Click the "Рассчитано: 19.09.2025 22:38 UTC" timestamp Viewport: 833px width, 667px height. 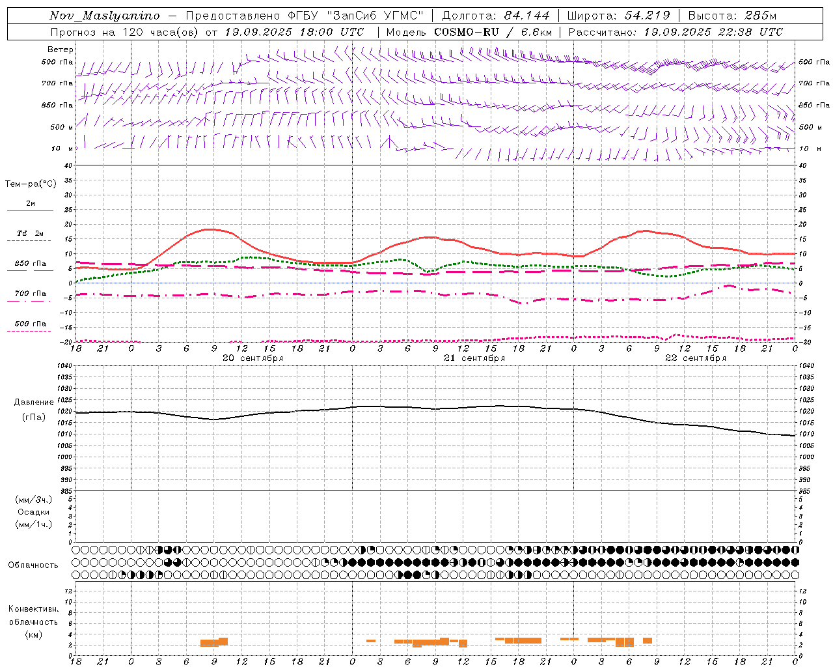(676, 32)
